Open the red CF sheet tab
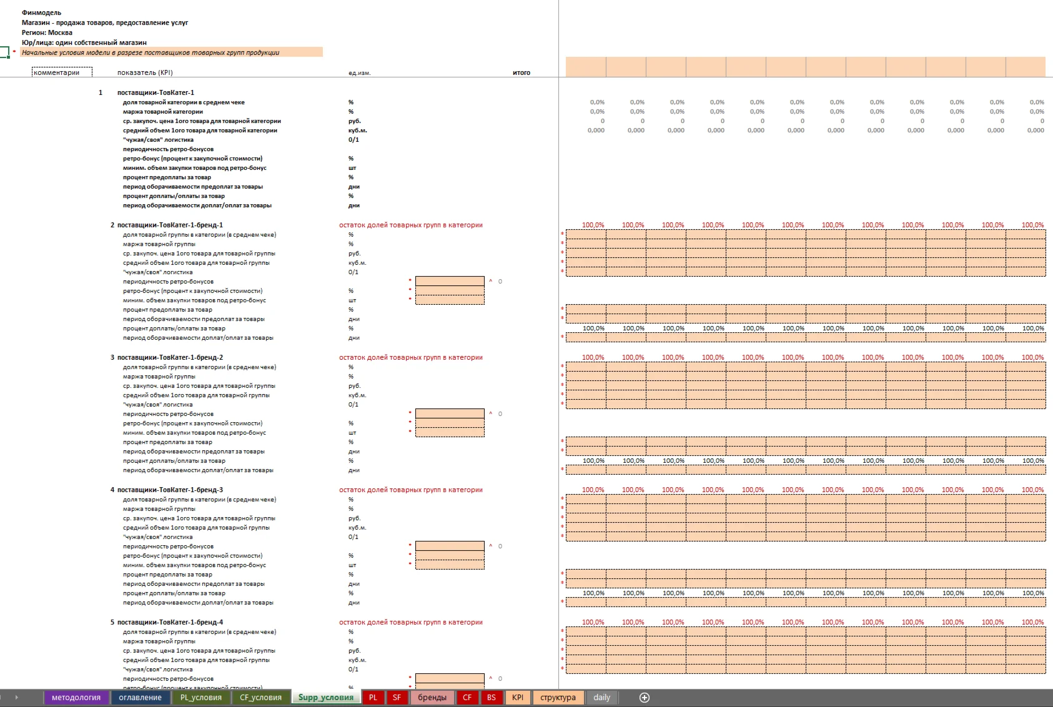1053x707 pixels. [467, 698]
